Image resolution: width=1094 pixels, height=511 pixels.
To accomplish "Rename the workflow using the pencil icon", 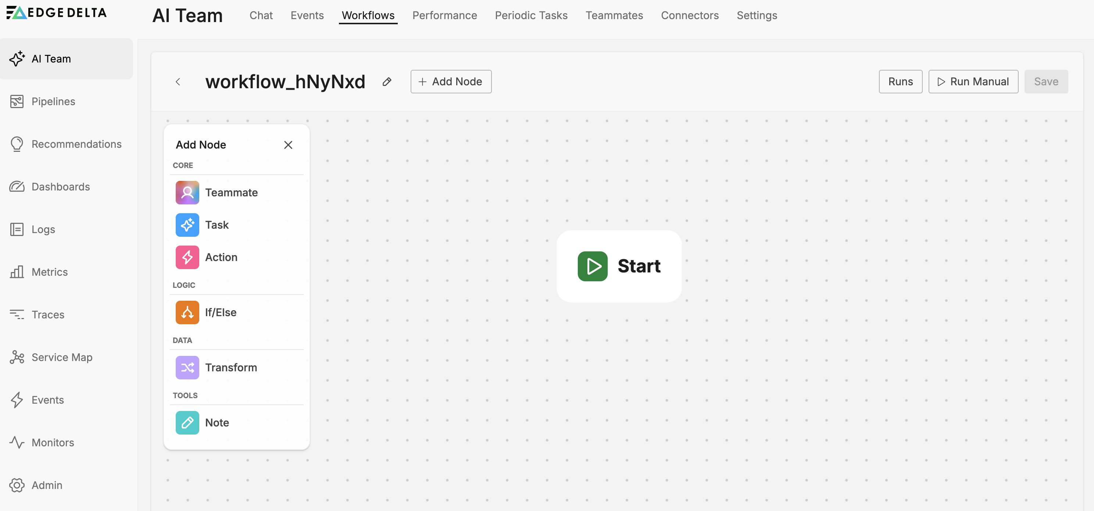I will tap(387, 82).
